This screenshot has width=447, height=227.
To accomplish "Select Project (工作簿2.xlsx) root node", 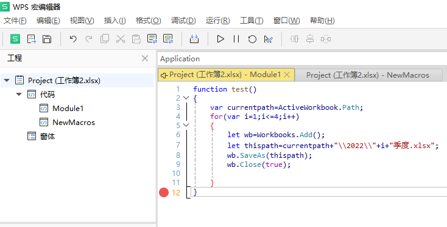I will [64, 80].
